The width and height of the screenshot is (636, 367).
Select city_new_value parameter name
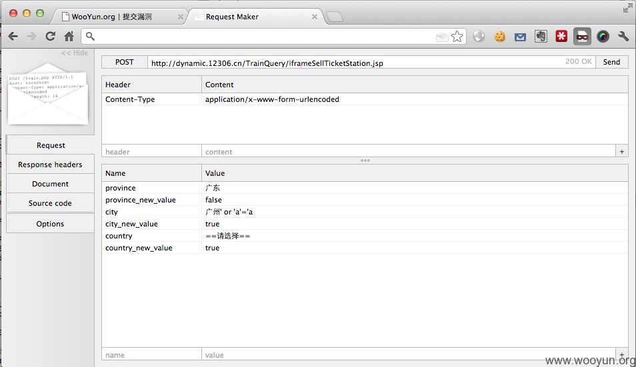151,224
